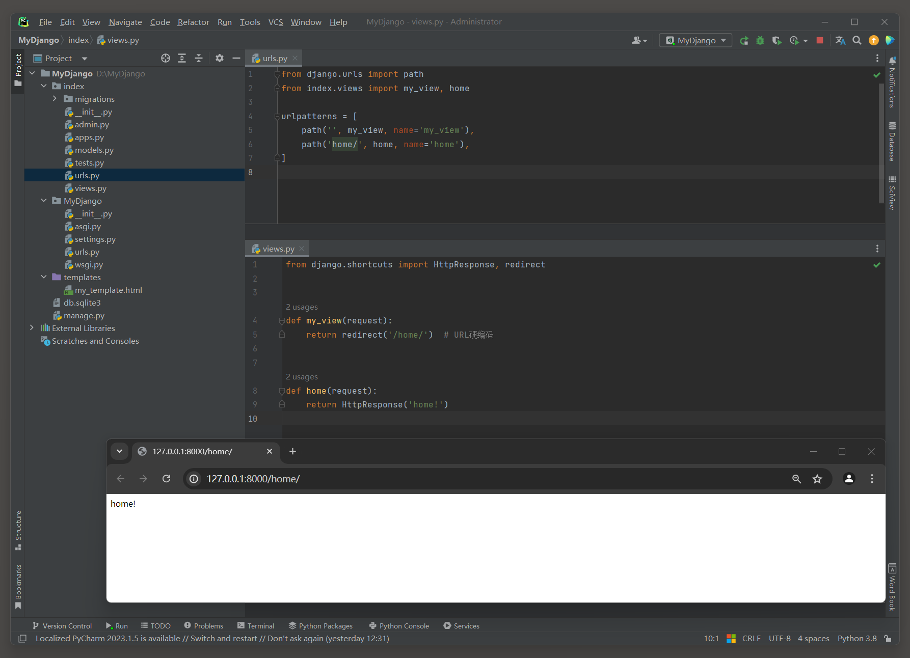This screenshot has height=658, width=910.
Task: Switch to urls.py editor tab
Action: point(275,58)
